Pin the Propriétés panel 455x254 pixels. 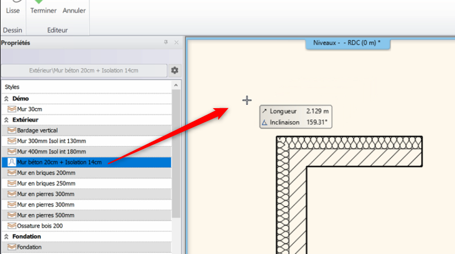click(x=165, y=43)
